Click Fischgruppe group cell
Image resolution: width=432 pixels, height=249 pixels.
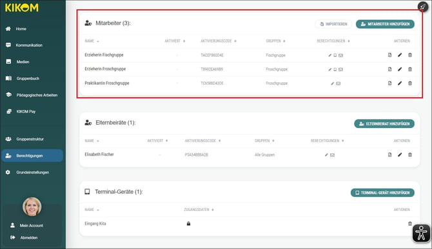click(x=275, y=55)
